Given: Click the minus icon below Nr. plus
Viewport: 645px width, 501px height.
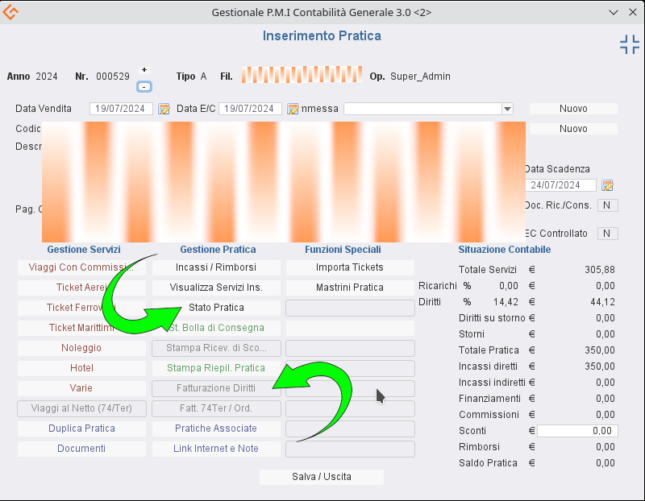Looking at the screenshot, I should pyautogui.click(x=144, y=86).
